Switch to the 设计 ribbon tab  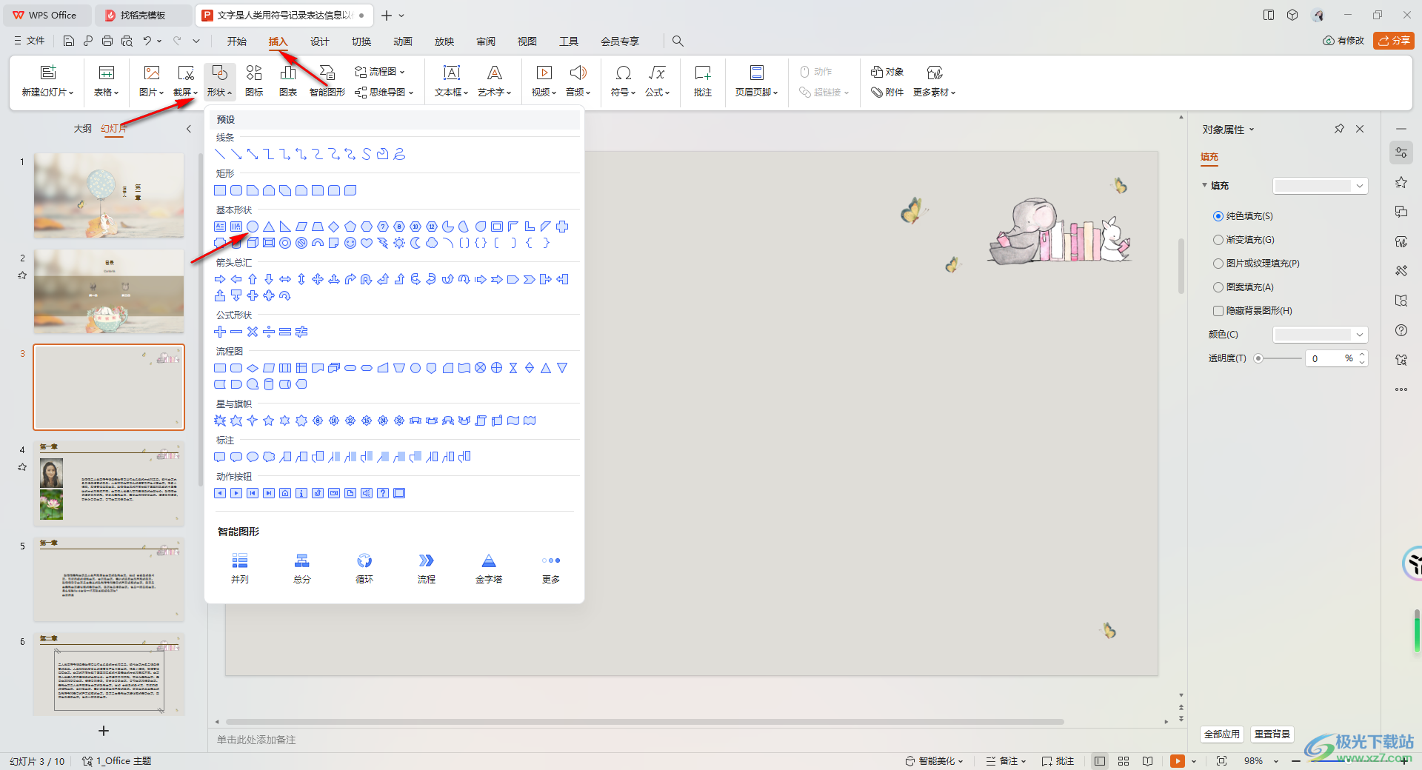(x=320, y=41)
